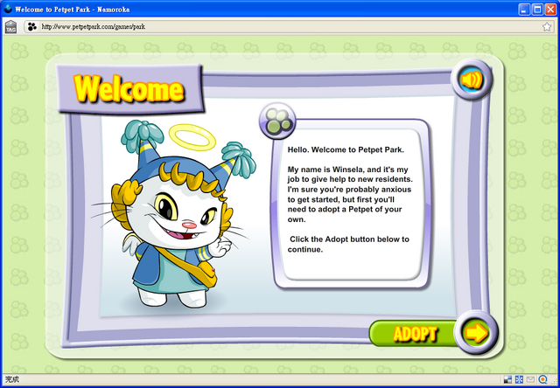The image size is (560, 388).
Task: Minimize the Namoroka browser window
Action: [x=525, y=10]
